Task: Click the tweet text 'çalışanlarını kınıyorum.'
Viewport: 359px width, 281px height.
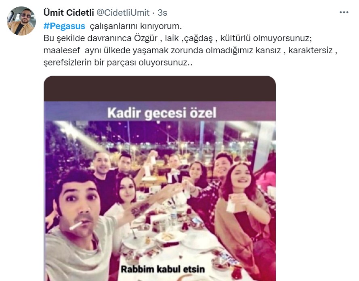Action: (x=136, y=26)
